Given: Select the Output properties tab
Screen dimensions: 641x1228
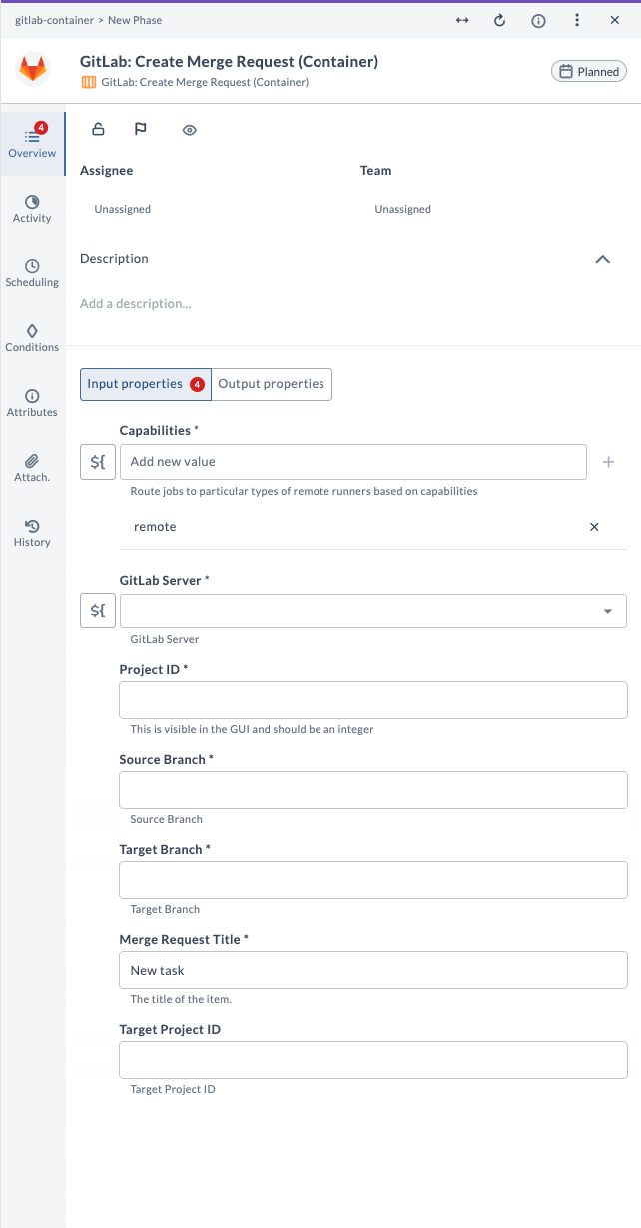Looking at the screenshot, I should [x=272, y=384].
